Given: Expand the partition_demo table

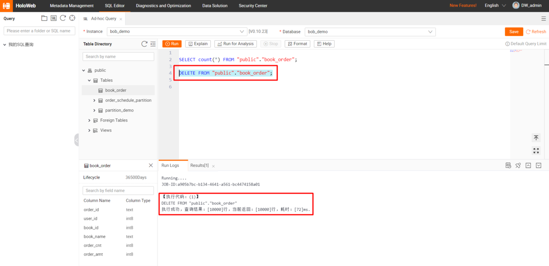Looking at the screenshot, I should [x=95, y=111].
